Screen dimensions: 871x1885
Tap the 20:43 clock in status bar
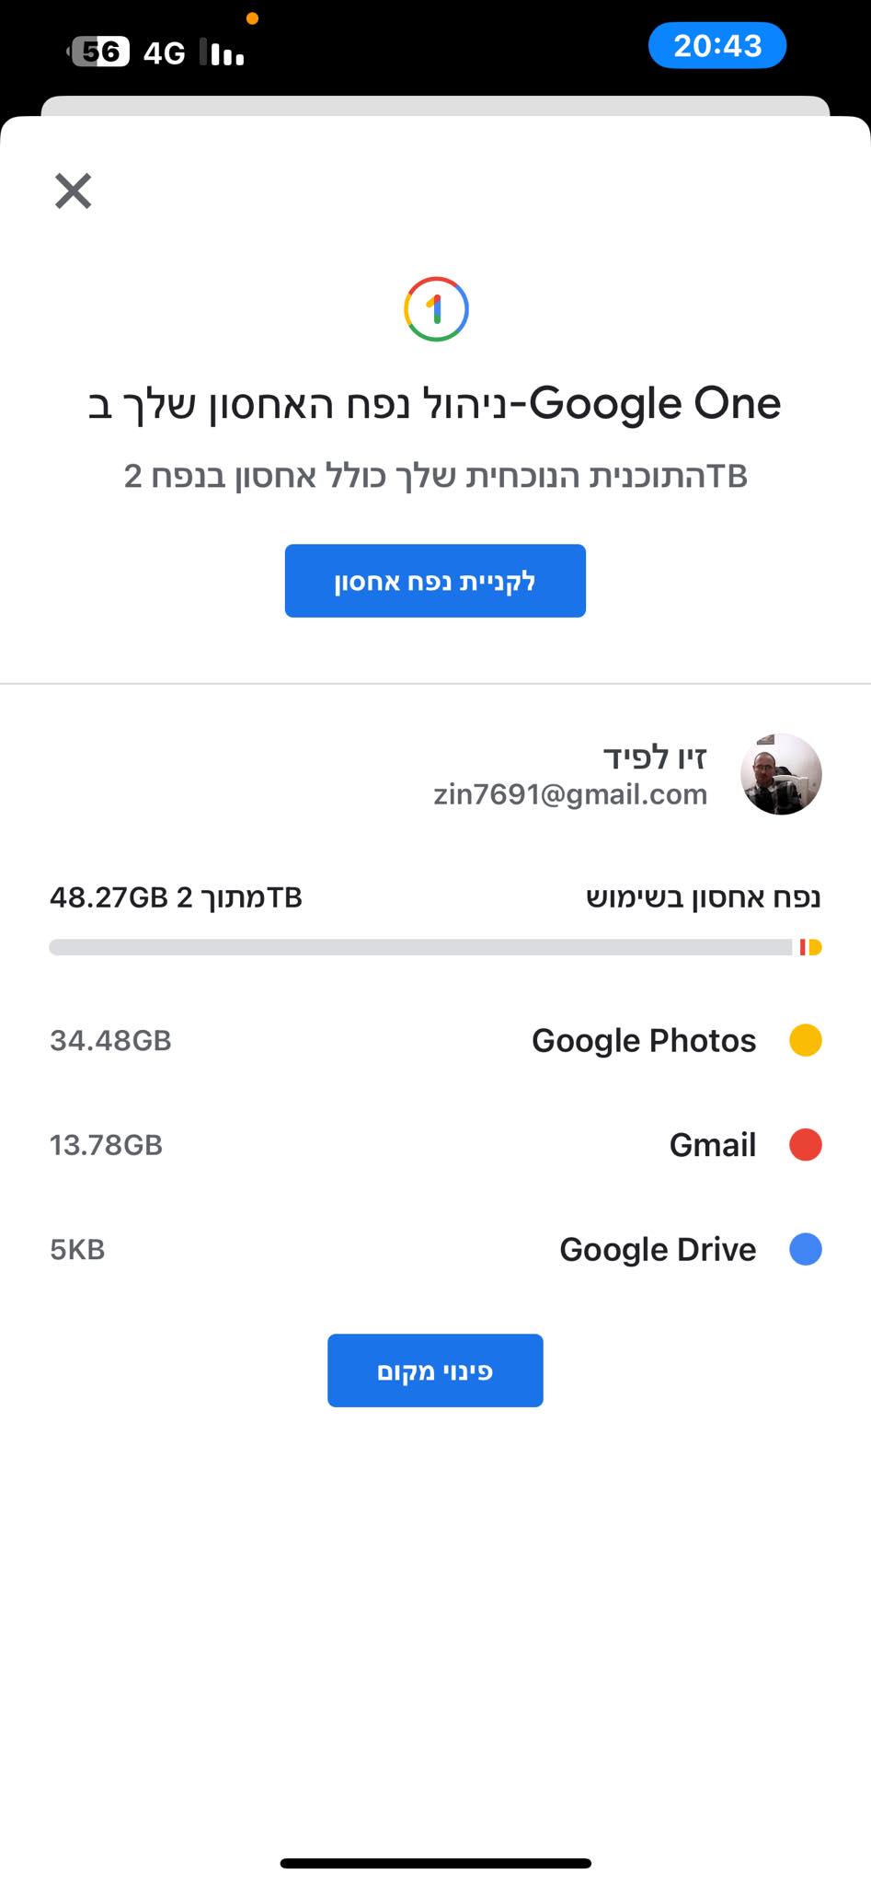tap(717, 46)
